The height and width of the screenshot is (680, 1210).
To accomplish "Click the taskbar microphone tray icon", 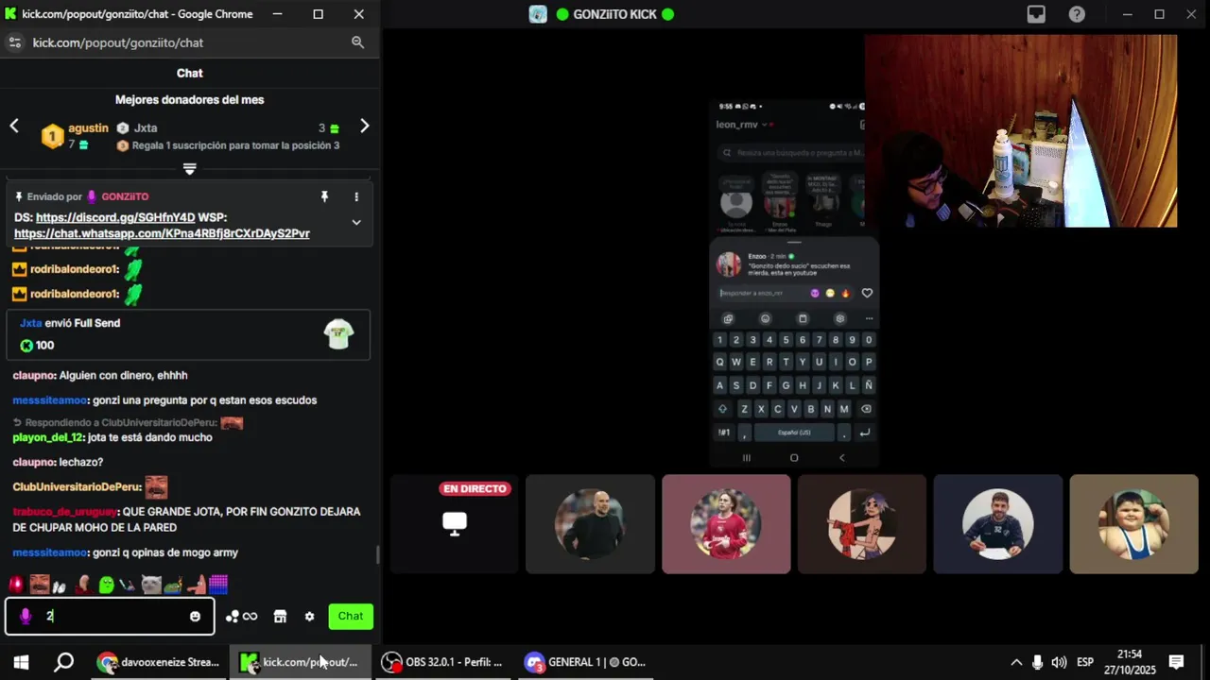I will point(1037,662).
